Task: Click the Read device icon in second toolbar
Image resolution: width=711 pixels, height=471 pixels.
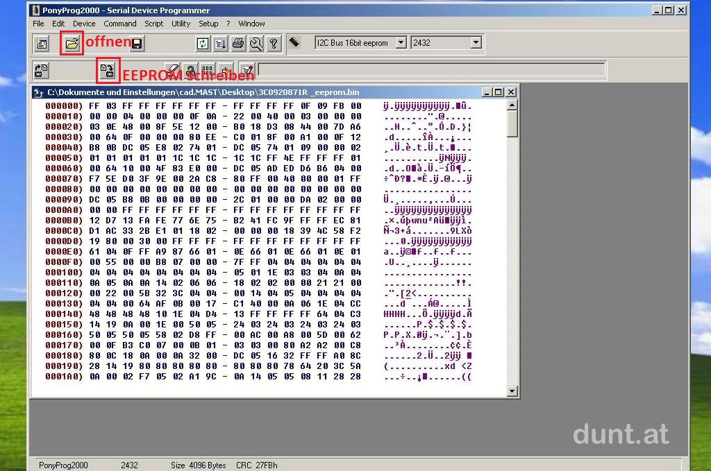Action: pyautogui.click(x=42, y=70)
